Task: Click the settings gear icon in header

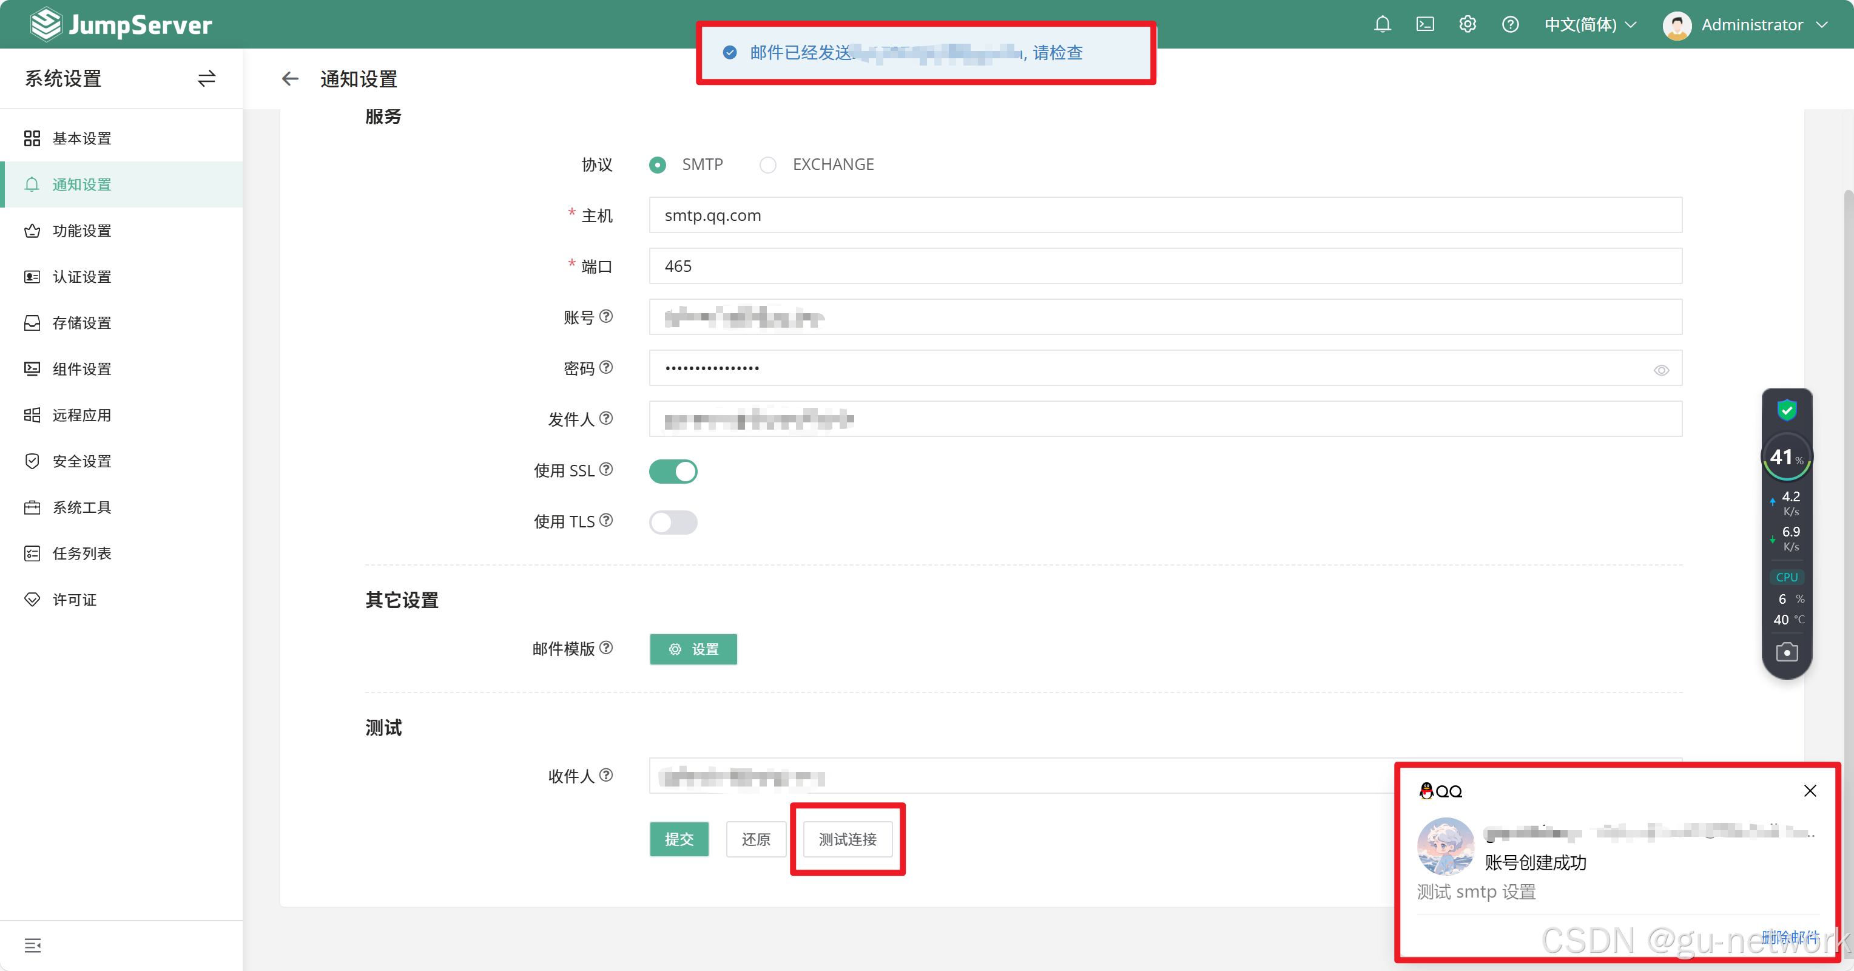Action: (1468, 24)
